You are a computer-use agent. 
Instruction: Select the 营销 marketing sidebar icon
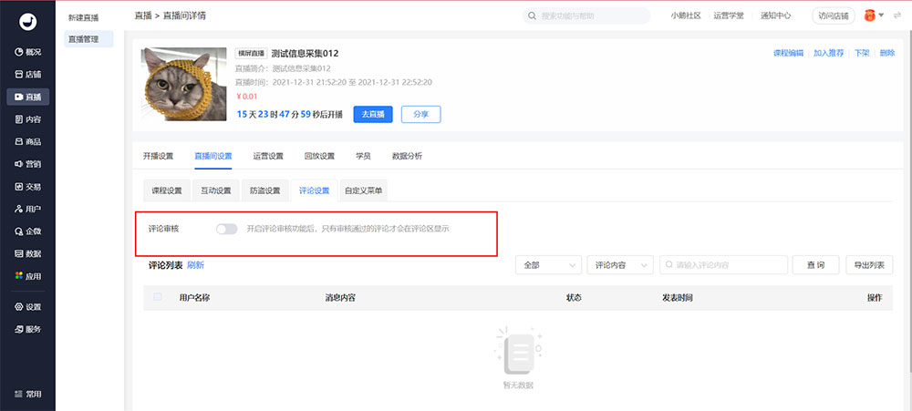pyautogui.click(x=18, y=164)
